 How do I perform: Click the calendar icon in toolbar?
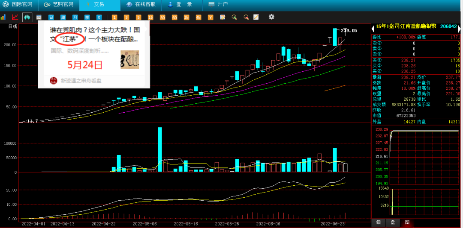[x=39, y=18]
